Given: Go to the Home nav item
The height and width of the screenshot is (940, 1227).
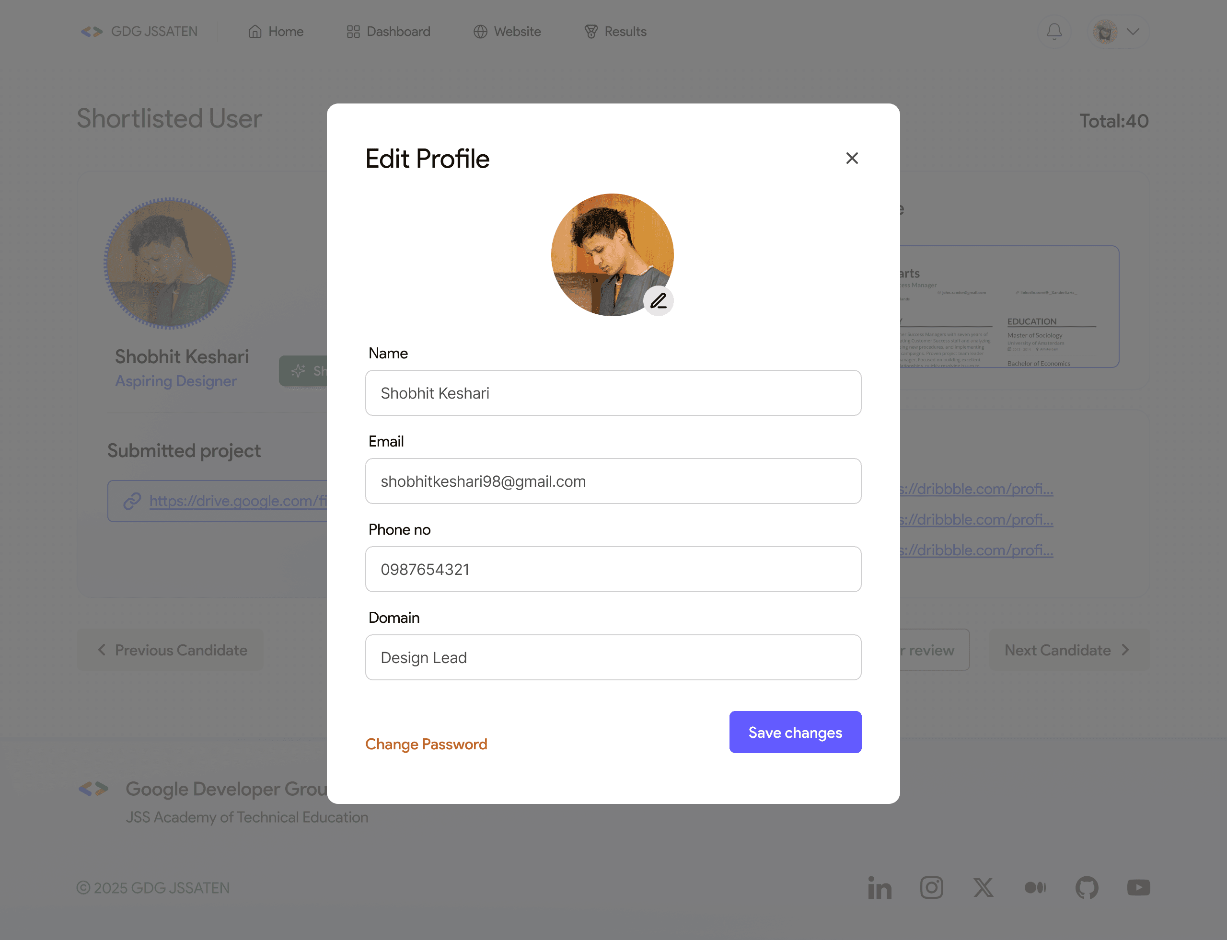Looking at the screenshot, I should (x=276, y=31).
